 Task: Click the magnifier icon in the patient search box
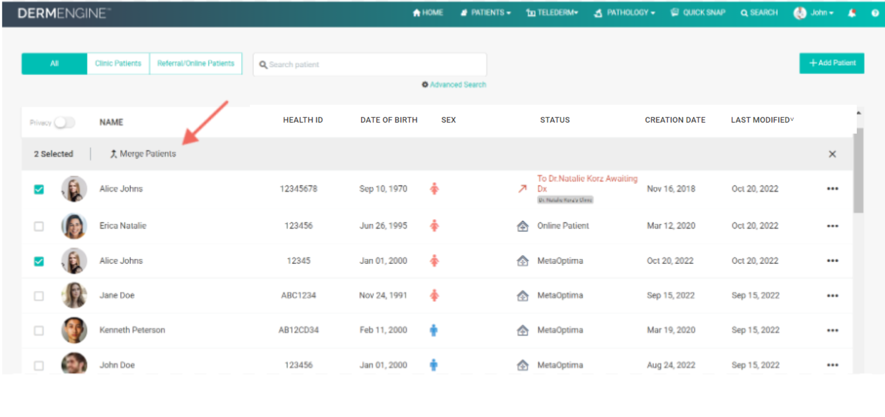(x=263, y=65)
